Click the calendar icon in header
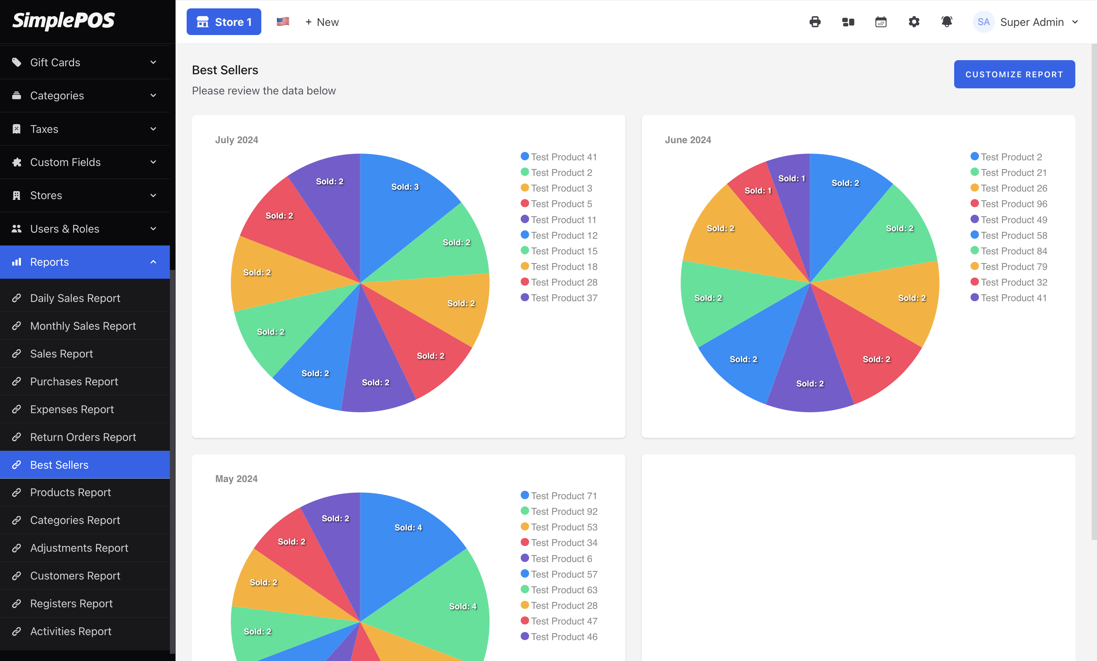 coord(881,22)
